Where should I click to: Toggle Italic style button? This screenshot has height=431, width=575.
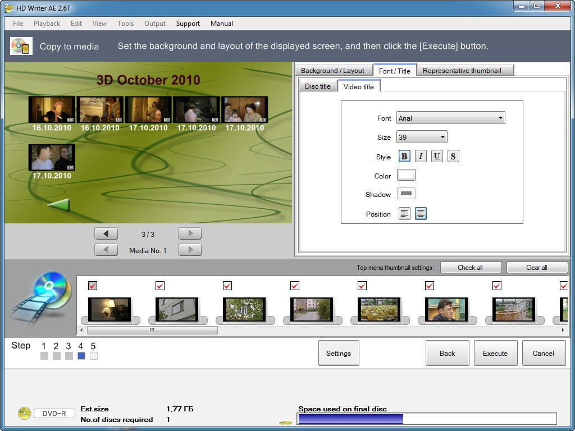click(x=421, y=157)
